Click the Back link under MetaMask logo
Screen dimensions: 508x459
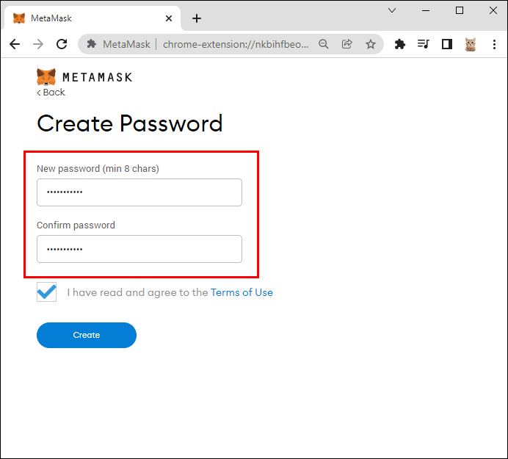click(x=51, y=93)
